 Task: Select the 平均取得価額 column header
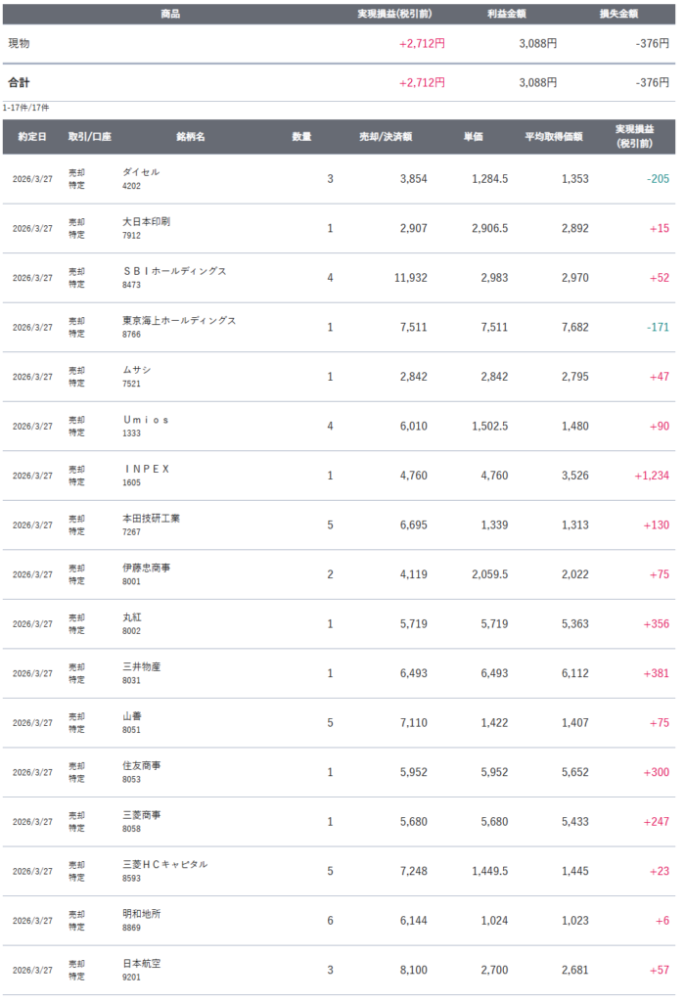coord(554,137)
